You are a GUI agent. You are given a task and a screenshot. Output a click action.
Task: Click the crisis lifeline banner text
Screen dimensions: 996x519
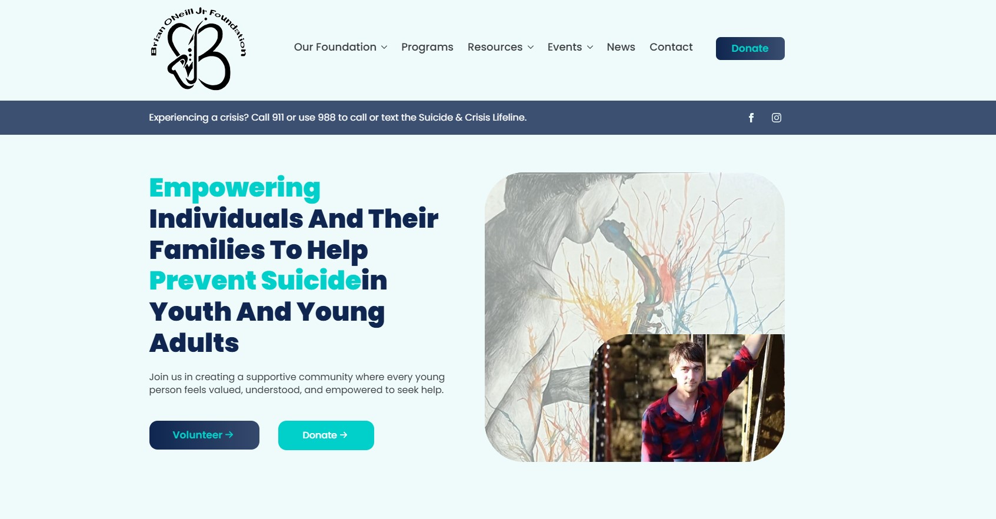click(338, 118)
